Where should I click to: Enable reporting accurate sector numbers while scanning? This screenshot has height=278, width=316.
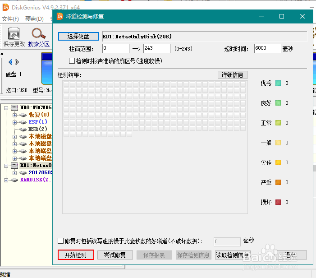coord(72,61)
